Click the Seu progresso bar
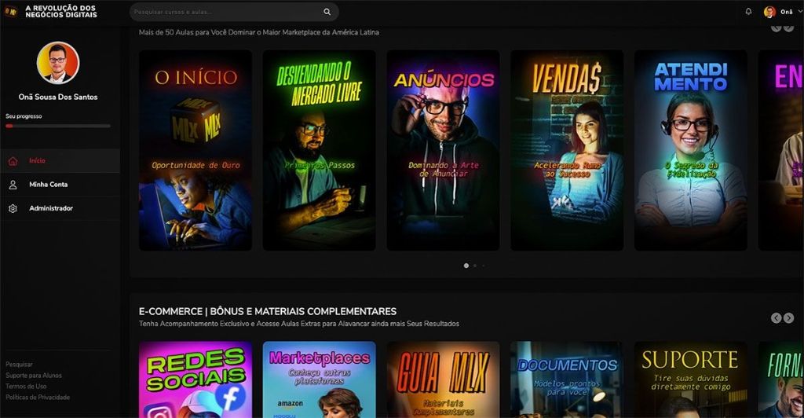Image resolution: width=804 pixels, height=418 pixels. 58,126
